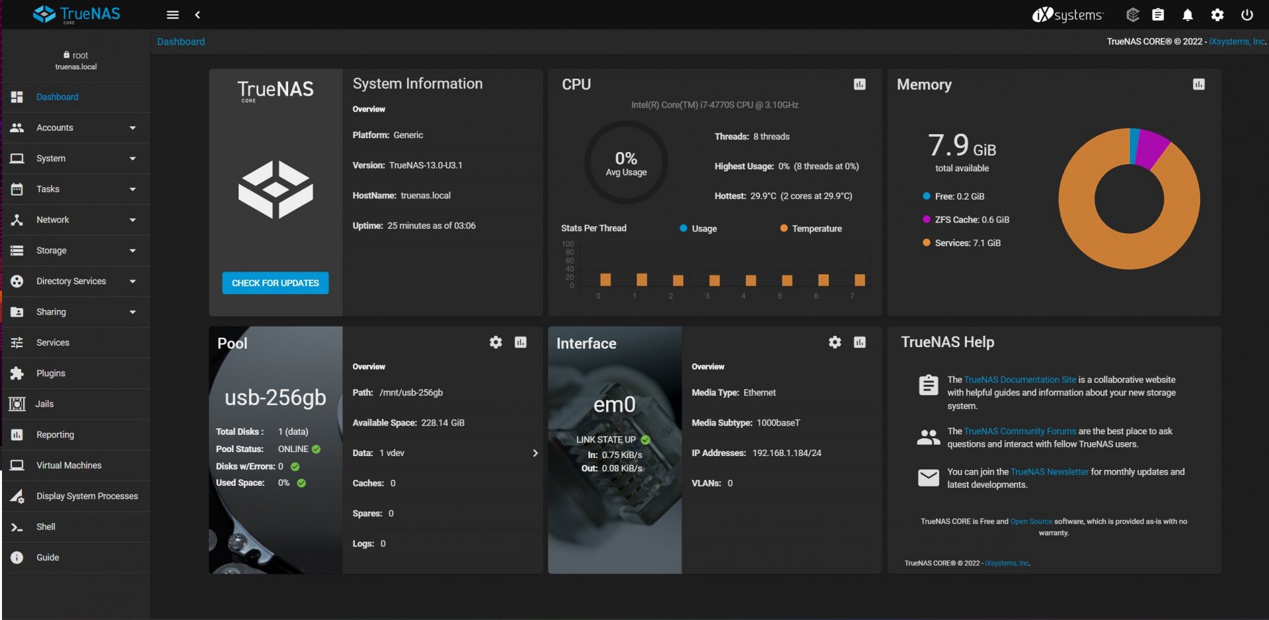
Task: Click the iXsystems, Inc. link at top right
Action: pos(1237,41)
